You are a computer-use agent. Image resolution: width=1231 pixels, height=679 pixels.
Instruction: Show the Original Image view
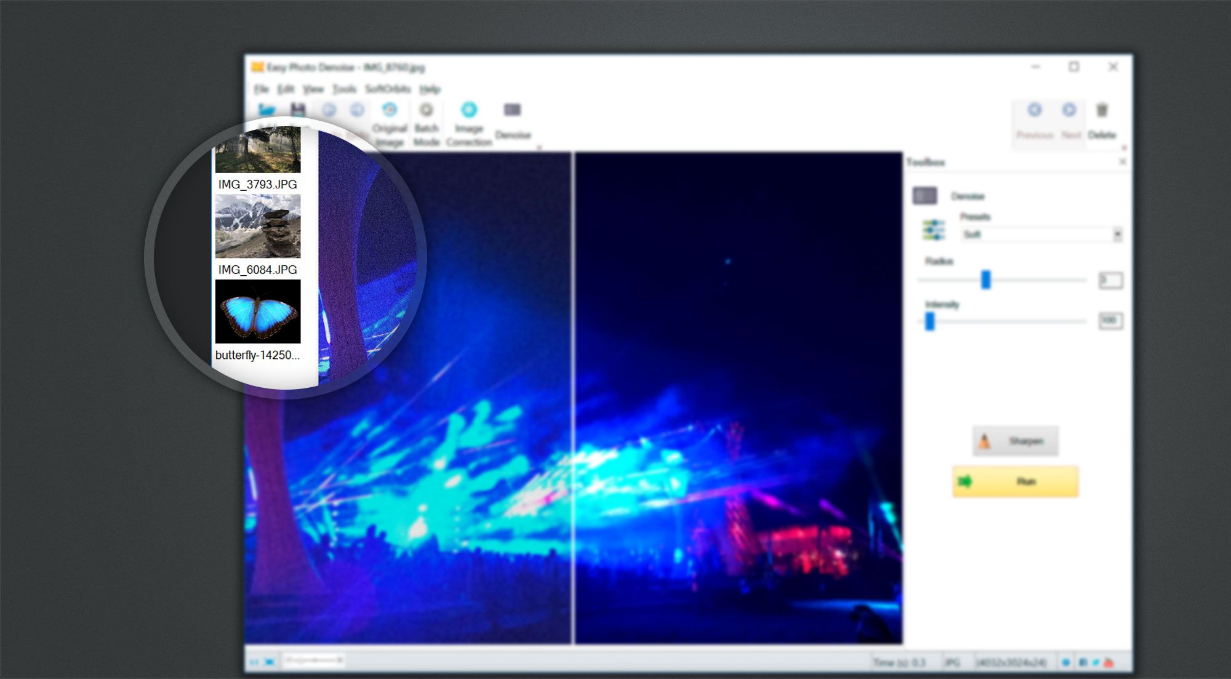click(x=390, y=125)
